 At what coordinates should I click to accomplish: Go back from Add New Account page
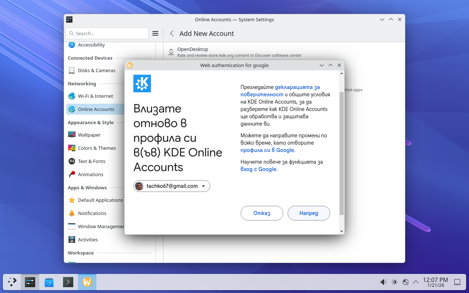(x=171, y=33)
